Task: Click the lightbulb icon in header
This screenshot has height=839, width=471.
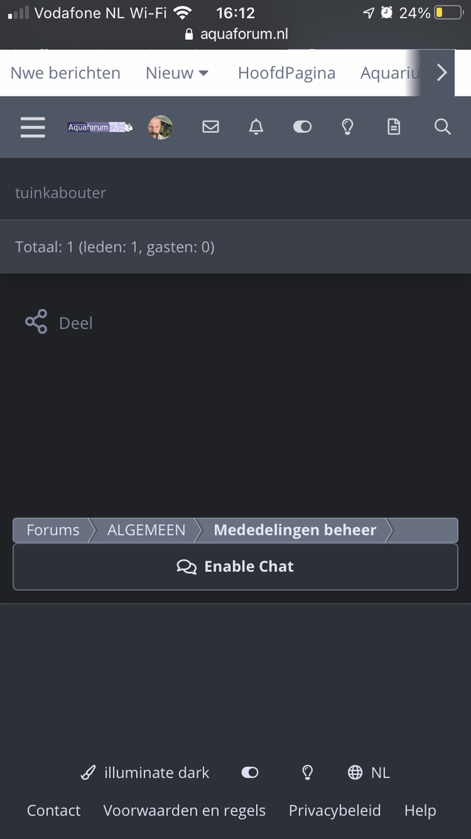Action: click(347, 127)
